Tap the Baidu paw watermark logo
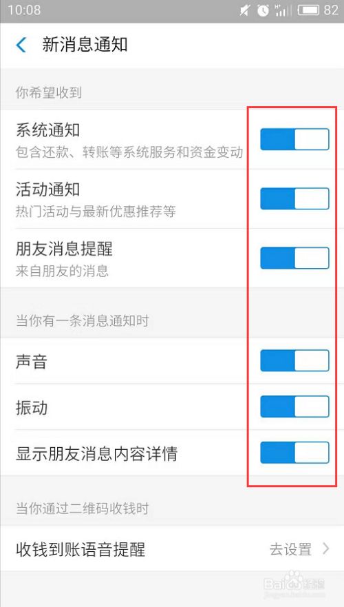 tap(294, 579)
